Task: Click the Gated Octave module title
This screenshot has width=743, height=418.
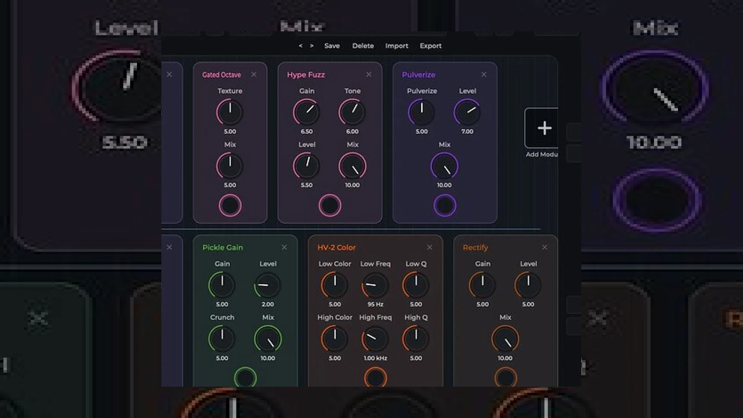Action: coord(221,75)
